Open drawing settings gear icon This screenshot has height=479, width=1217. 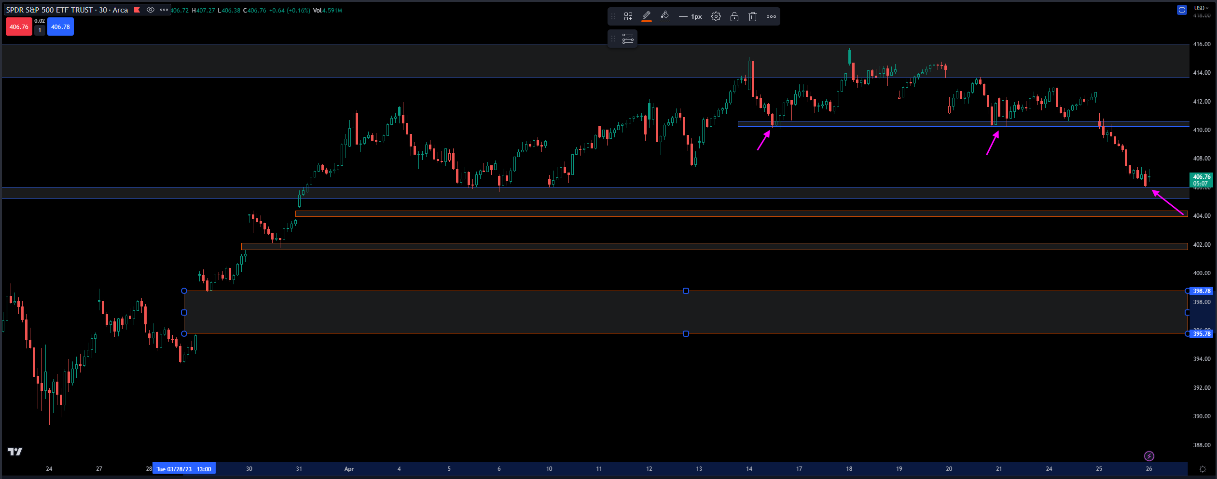716,17
